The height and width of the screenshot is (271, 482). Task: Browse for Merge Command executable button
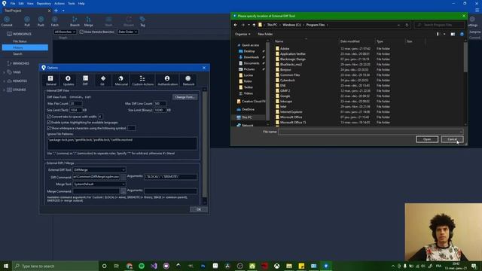point(123,191)
